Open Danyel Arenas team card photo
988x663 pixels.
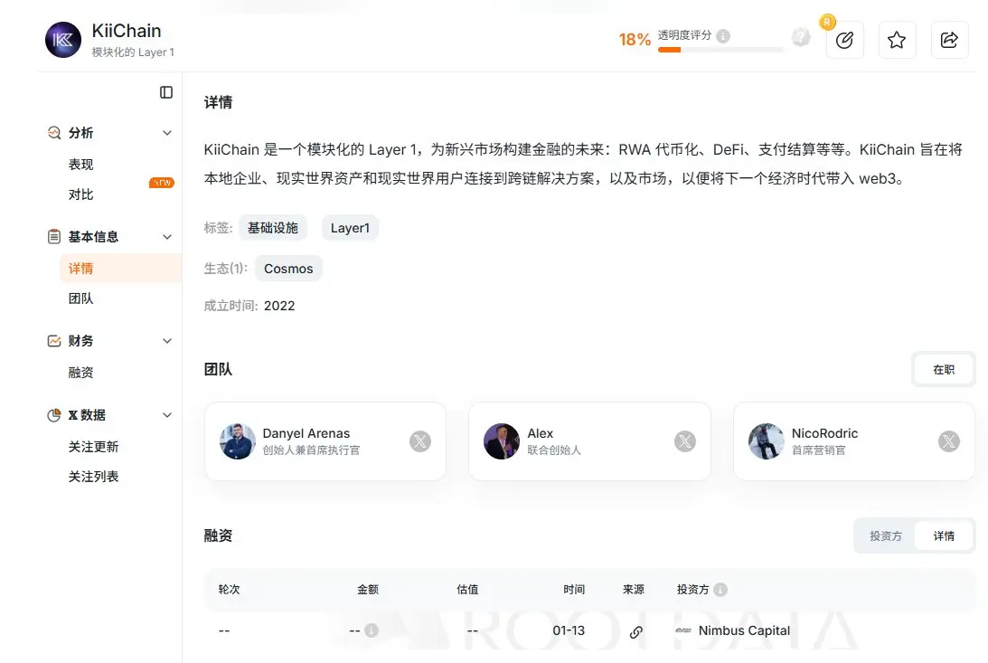click(238, 441)
